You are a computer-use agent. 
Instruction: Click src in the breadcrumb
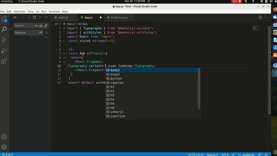point(56,24)
